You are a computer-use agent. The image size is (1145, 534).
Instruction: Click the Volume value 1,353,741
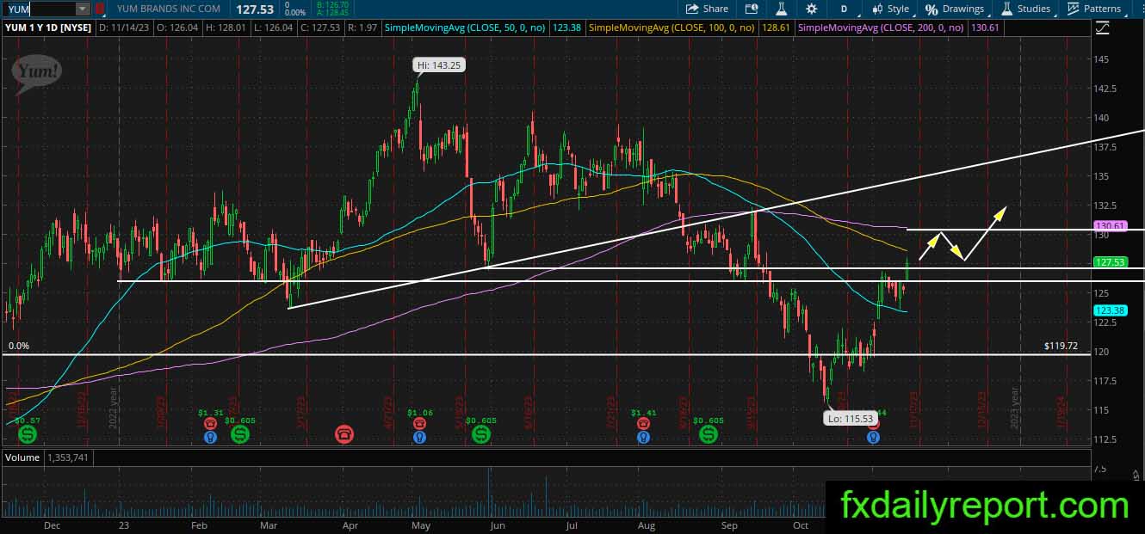[x=69, y=457]
